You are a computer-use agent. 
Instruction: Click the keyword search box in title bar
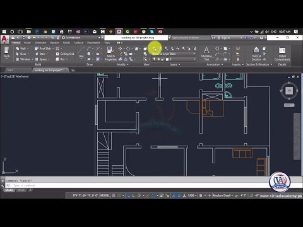click(x=191, y=38)
